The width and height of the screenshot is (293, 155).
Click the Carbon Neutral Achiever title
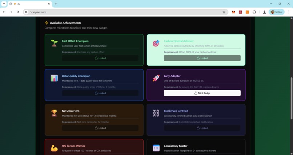click(x=179, y=41)
